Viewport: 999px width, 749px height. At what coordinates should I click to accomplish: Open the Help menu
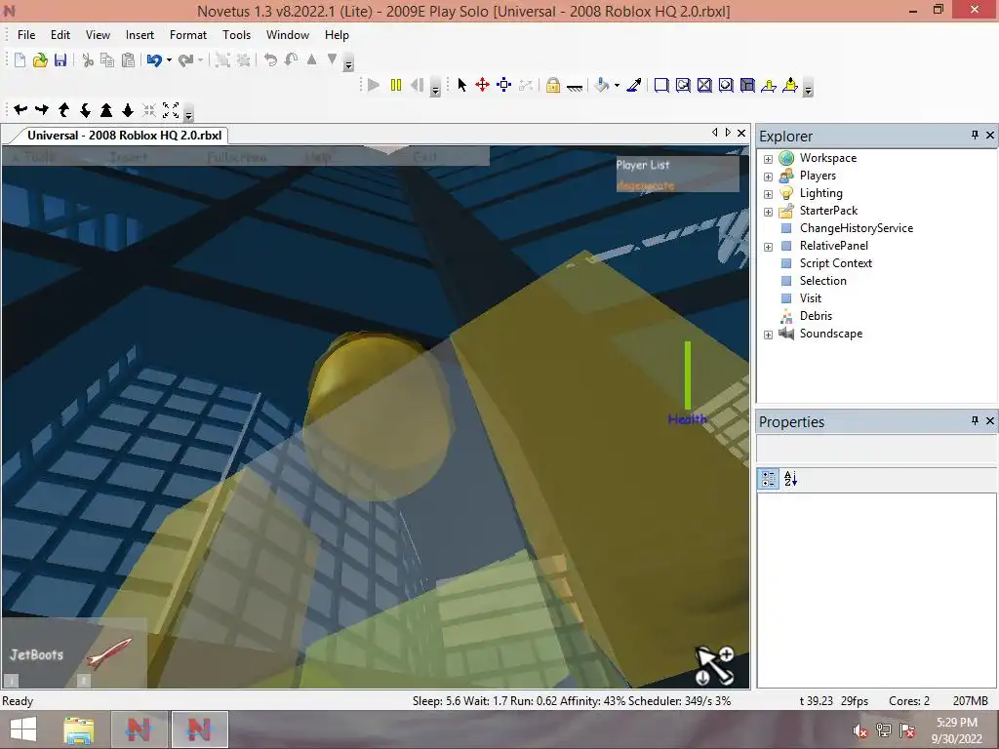337,34
